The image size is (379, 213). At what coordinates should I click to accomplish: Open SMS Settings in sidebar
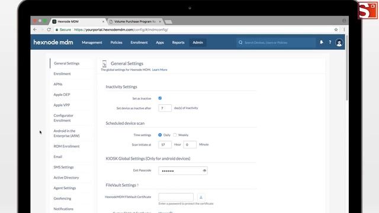tap(63, 167)
